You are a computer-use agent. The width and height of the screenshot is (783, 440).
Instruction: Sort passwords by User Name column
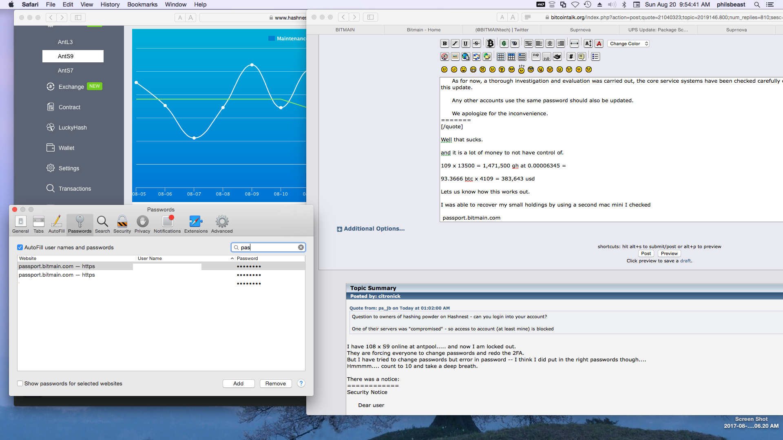185,258
